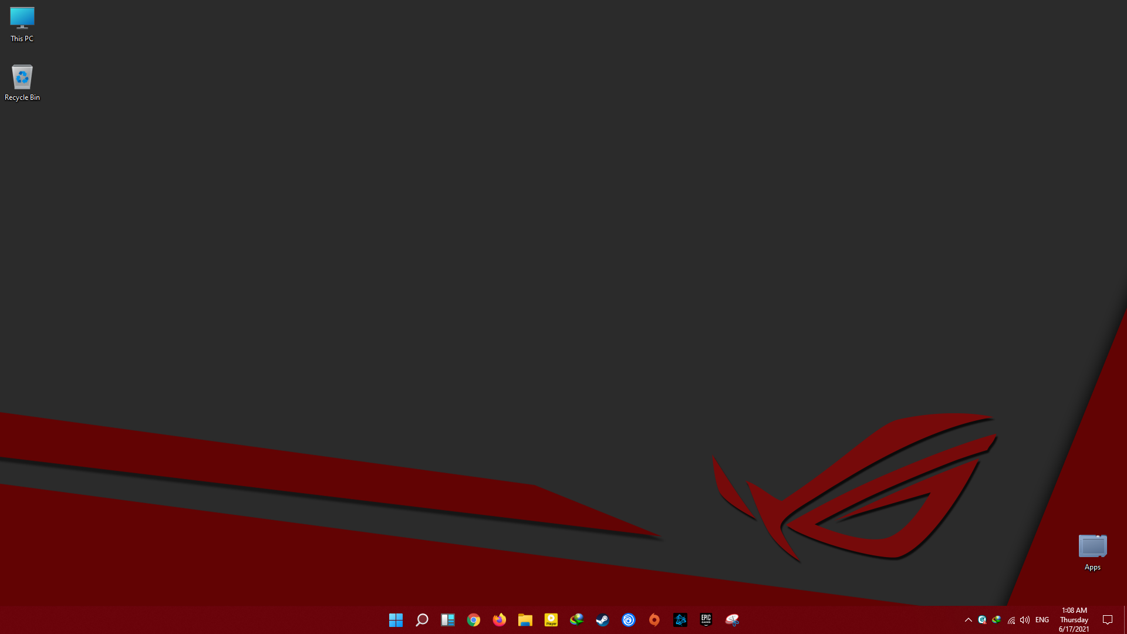1127x634 pixels.
Task: Select the This PC desktop icon
Action: 22,25
